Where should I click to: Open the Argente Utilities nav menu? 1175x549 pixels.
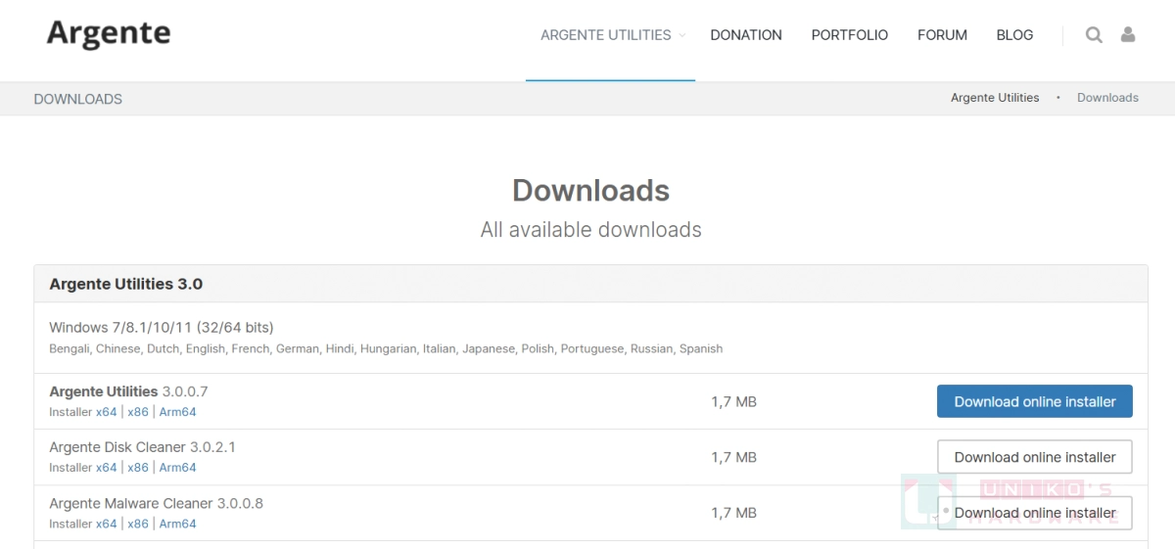click(605, 35)
